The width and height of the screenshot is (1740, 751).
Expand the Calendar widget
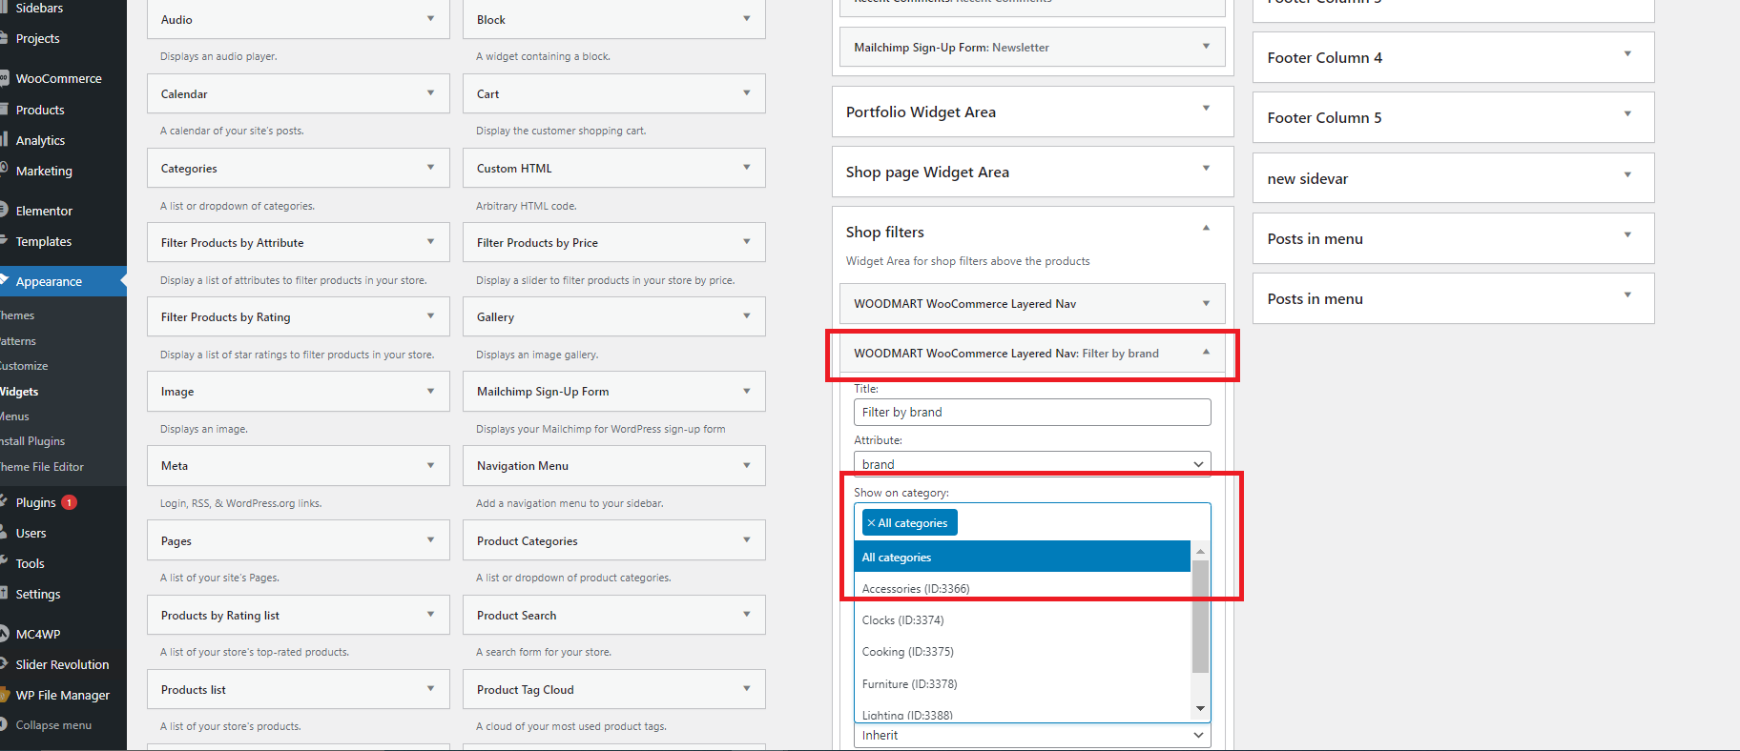(430, 93)
